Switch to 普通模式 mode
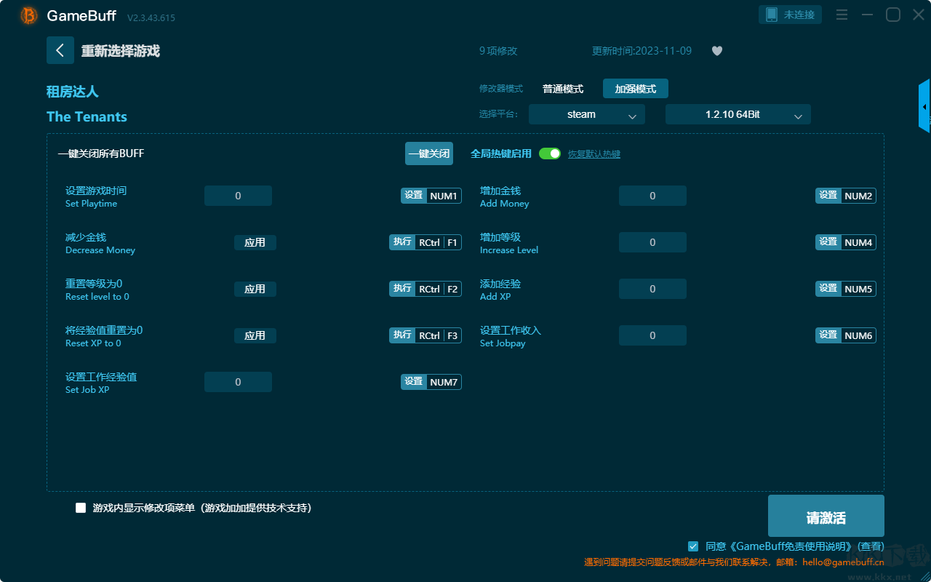 point(563,89)
